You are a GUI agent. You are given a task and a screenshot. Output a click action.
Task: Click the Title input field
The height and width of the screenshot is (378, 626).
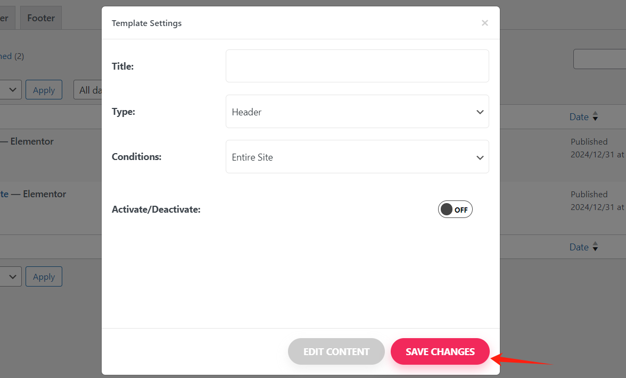[x=357, y=66]
